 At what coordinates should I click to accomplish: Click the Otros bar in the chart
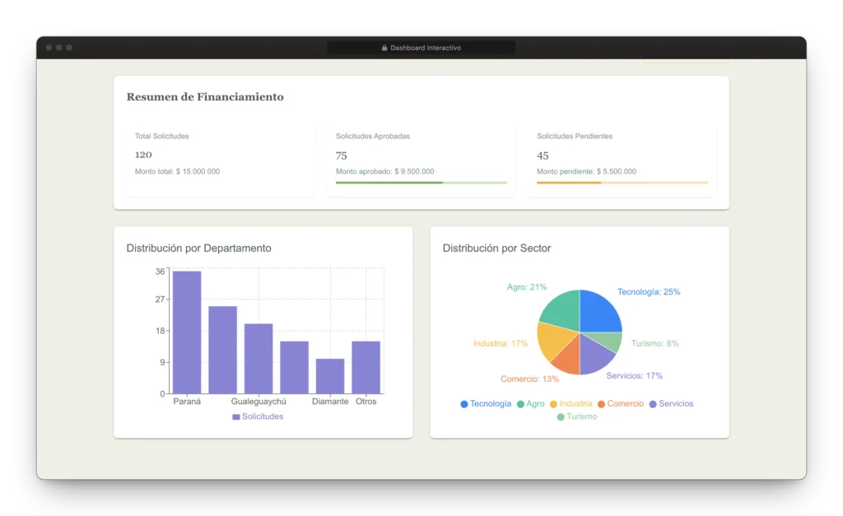366,368
